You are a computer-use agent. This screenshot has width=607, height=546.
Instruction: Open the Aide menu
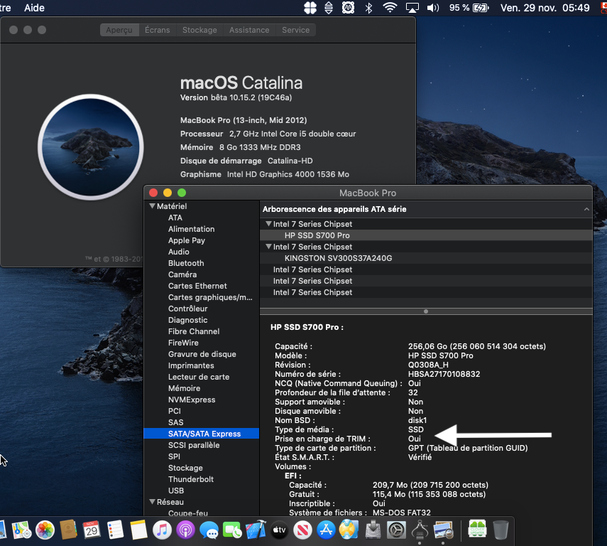pyautogui.click(x=34, y=8)
